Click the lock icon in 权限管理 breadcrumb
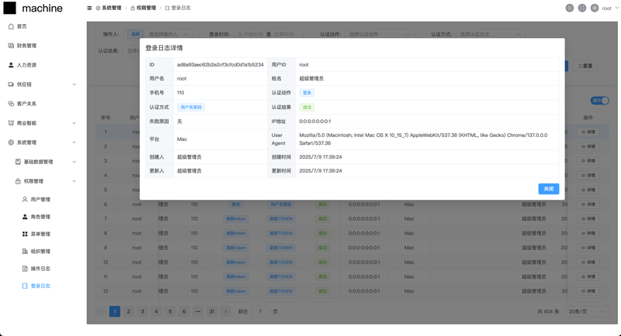 click(133, 8)
